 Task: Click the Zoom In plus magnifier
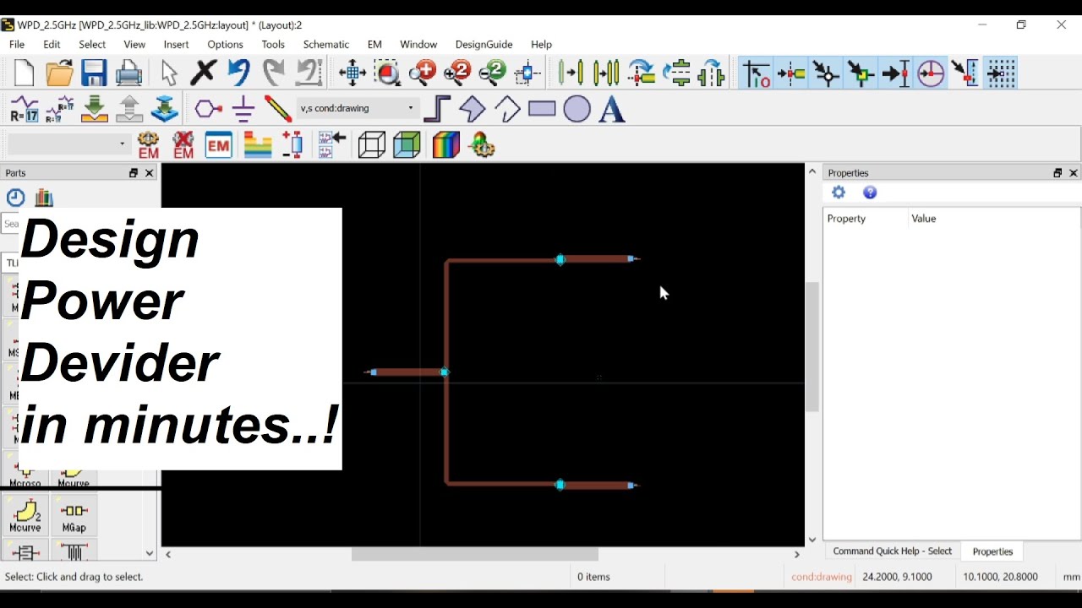click(x=422, y=73)
